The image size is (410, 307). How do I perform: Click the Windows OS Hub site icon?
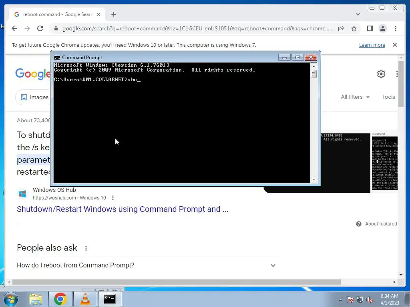[22, 194]
